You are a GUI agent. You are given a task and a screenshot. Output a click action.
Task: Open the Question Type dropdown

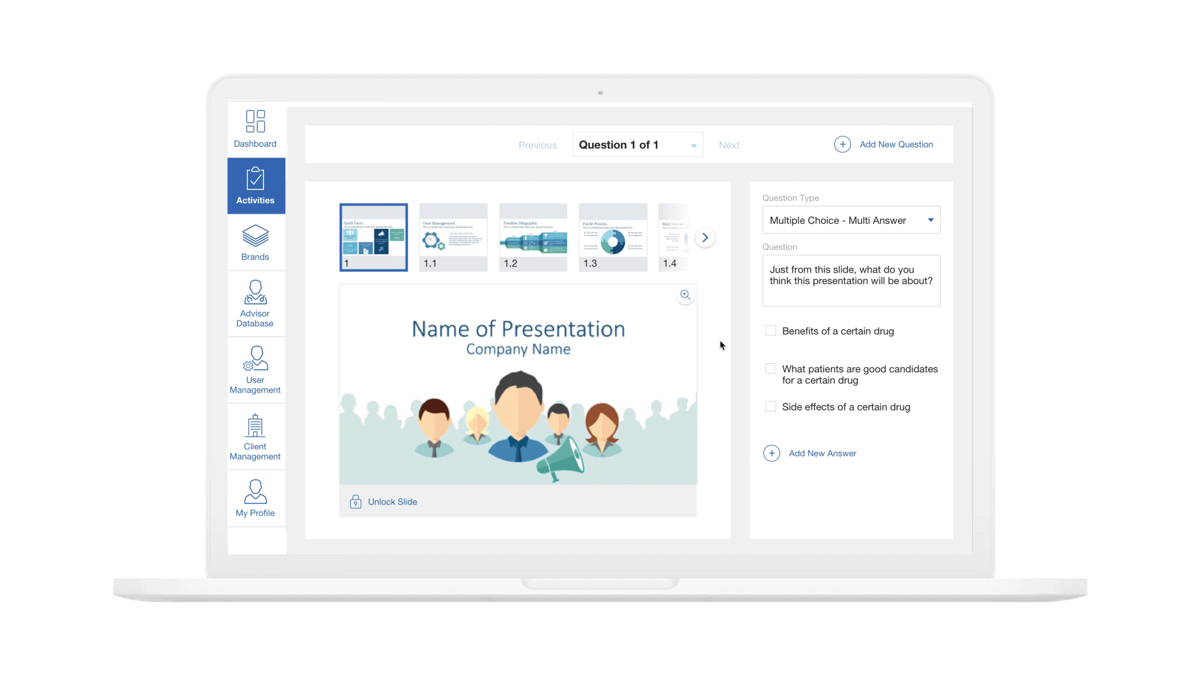click(x=851, y=220)
